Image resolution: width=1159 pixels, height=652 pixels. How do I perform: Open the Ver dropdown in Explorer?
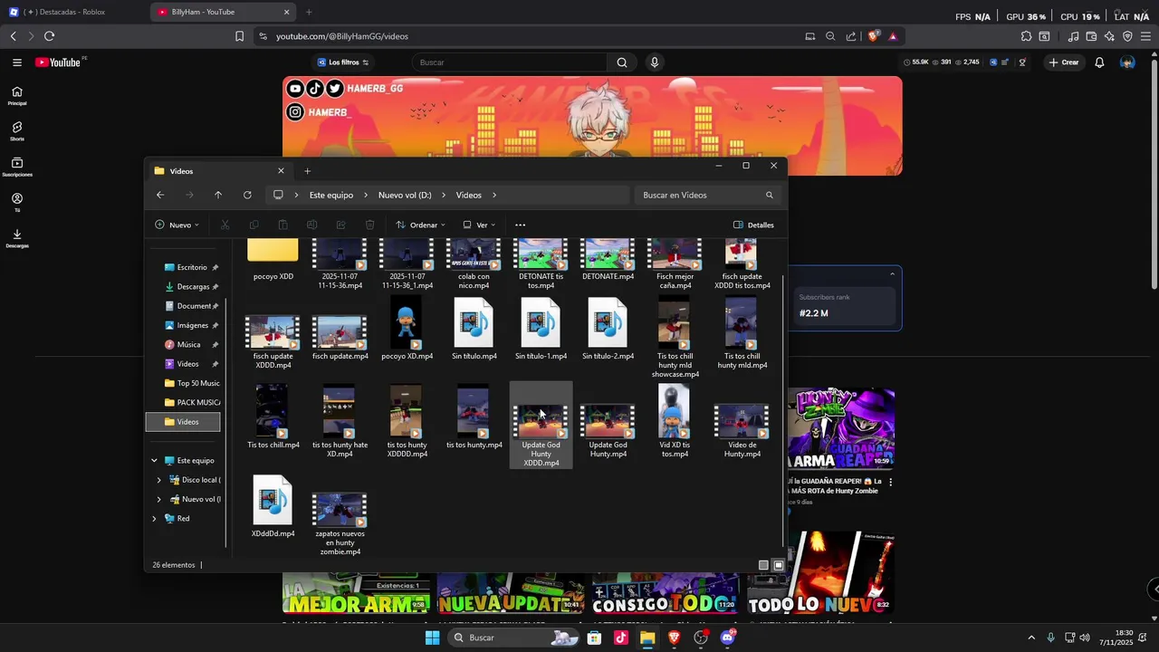pos(480,225)
